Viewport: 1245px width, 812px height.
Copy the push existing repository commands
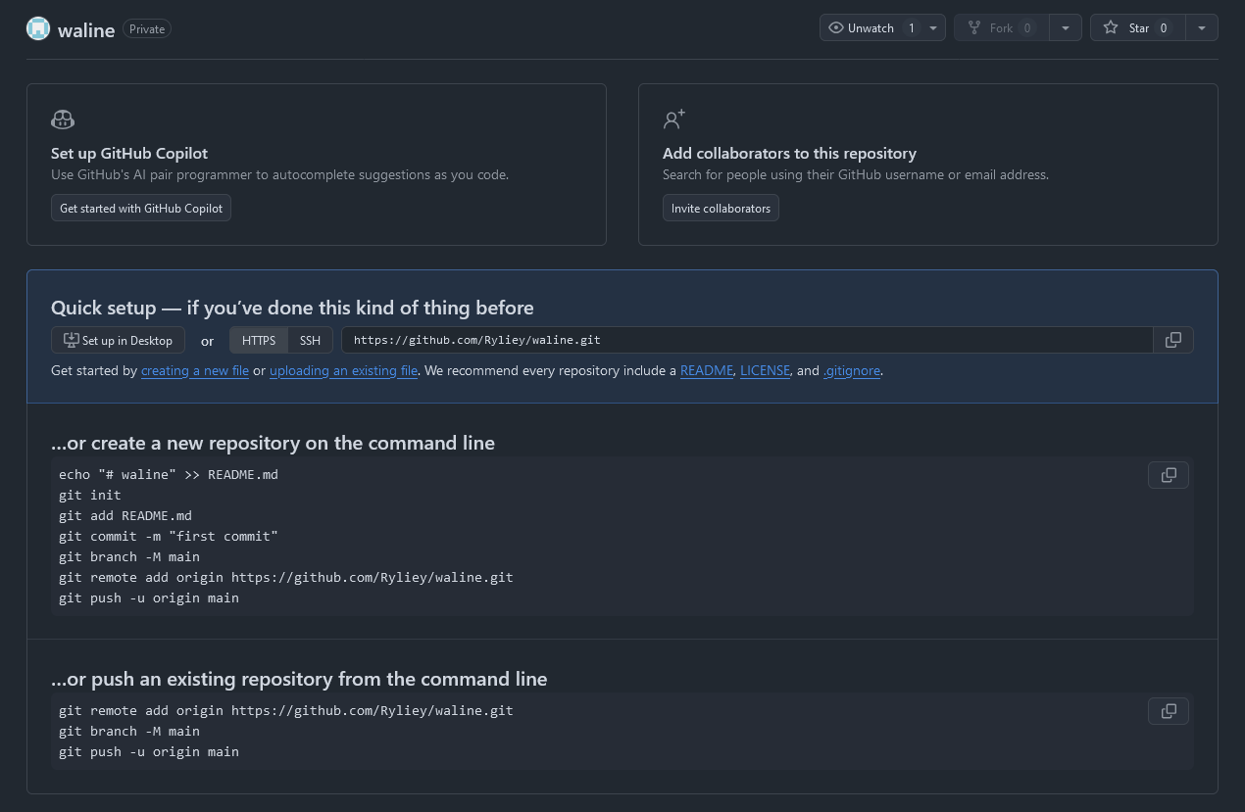coord(1168,711)
